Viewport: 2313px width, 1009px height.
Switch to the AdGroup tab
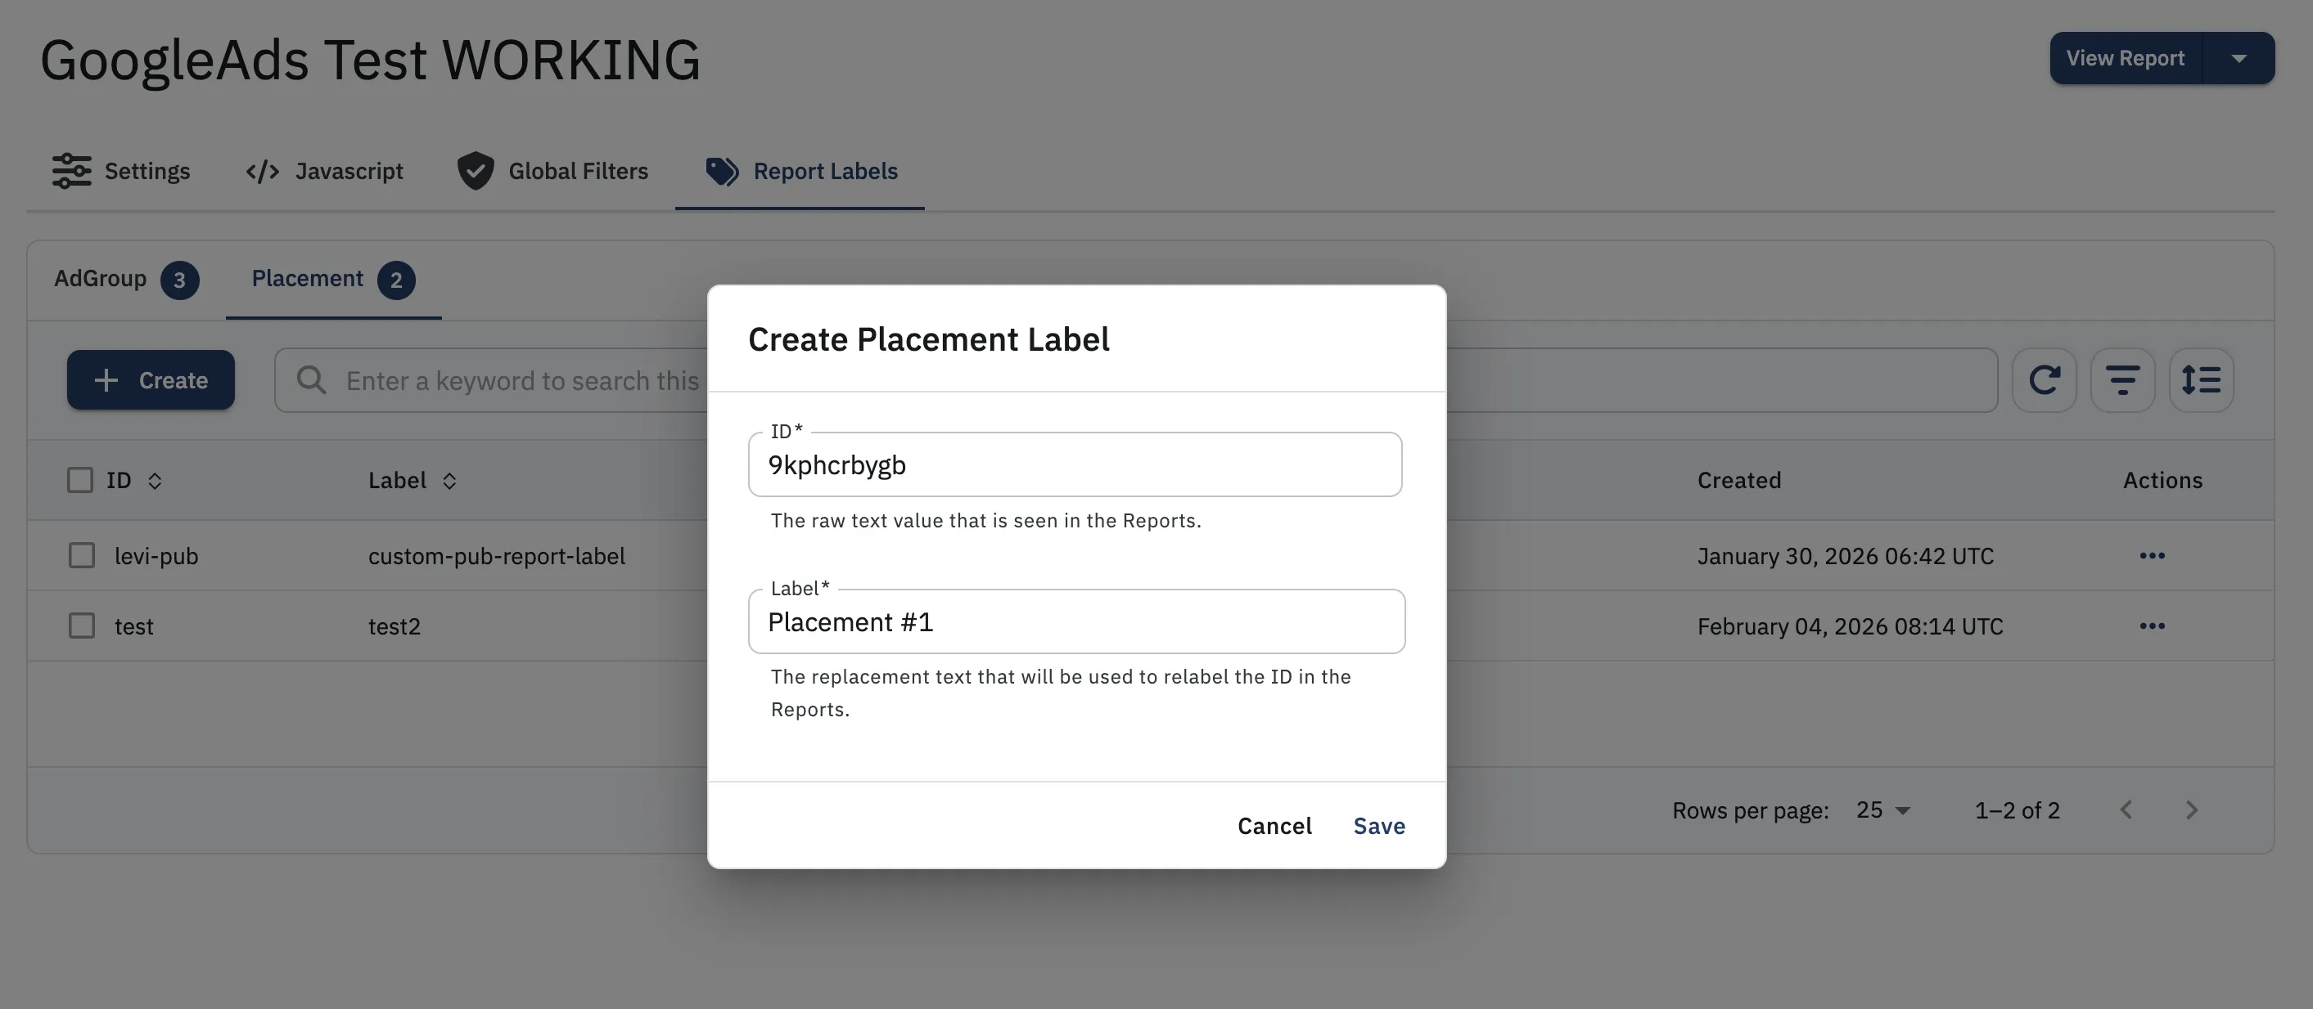pyautogui.click(x=100, y=279)
